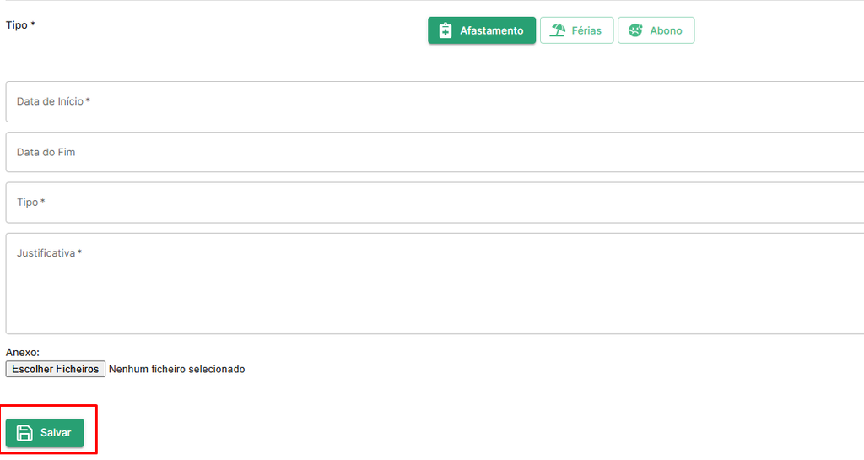This screenshot has width=864, height=460.
Task: Click the 'Nenhum ficheiro selecionado' text
Action: [177, 369]
